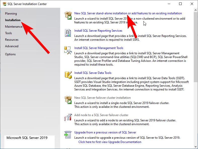This screenshot has width=198, height=149.
Task: Open Upgrade from a previous version link
Action: tap(105, 132)
